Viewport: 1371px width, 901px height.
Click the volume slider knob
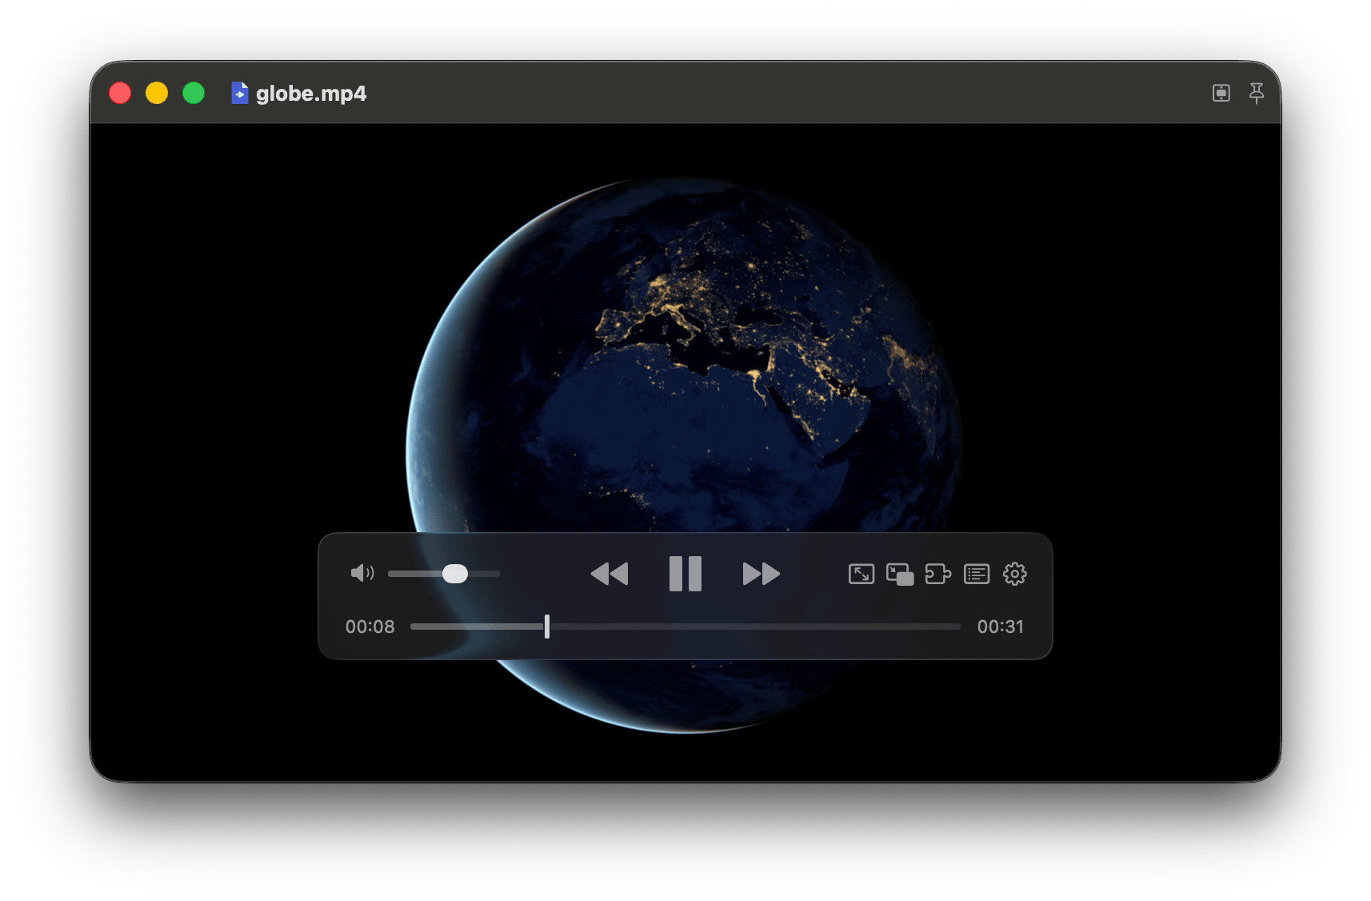[x=455, y=574]
